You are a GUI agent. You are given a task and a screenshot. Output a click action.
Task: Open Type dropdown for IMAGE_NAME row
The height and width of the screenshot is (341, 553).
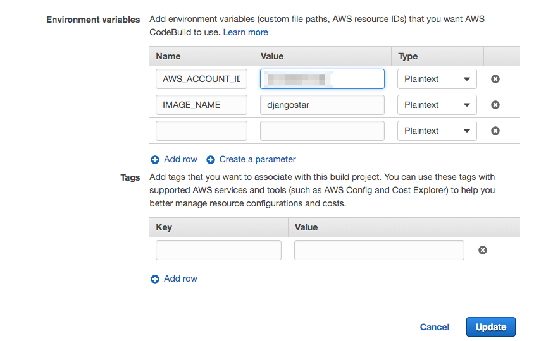437,105
